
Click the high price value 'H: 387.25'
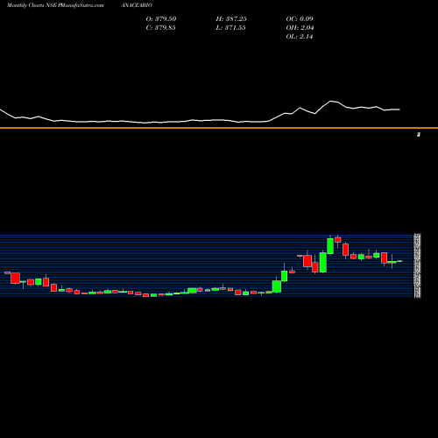click(231, 18)
